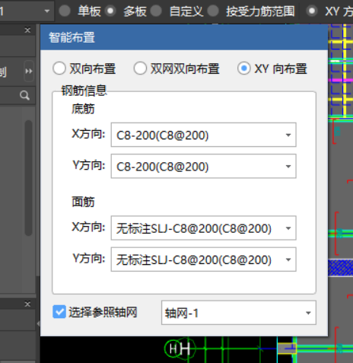Click the 智能布置 dialog title bar
This screenshot has height=363, width=353.
184,37
